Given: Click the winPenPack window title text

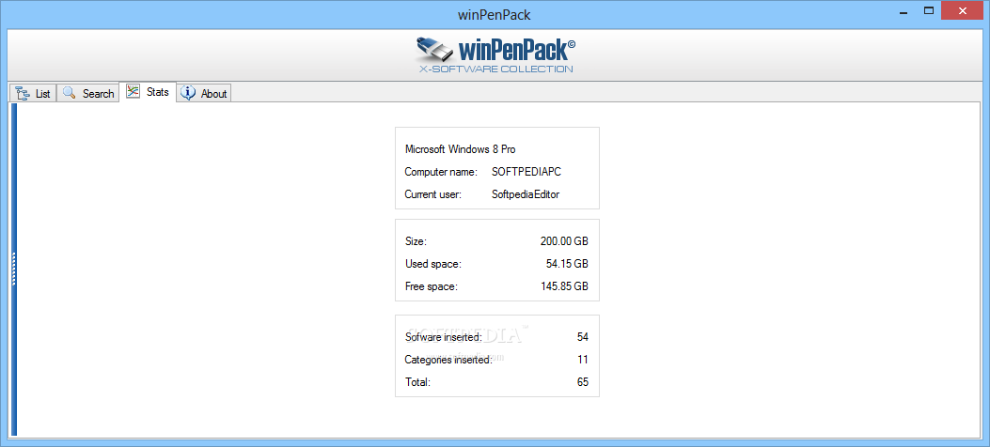Looking at the screenshot, I should point(495,15).
